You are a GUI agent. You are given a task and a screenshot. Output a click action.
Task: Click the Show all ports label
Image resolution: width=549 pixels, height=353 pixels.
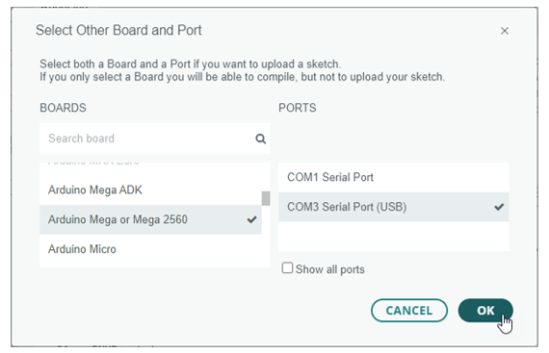(x=329, y=269)
